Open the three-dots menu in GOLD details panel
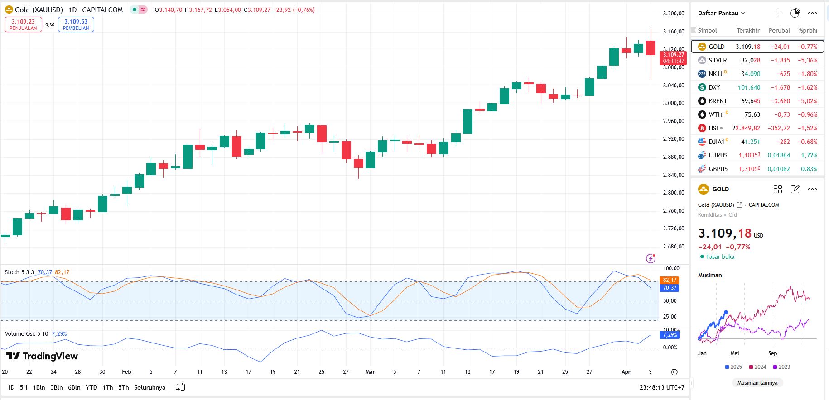Screen dimensions: 829x400 click(812, 189)
